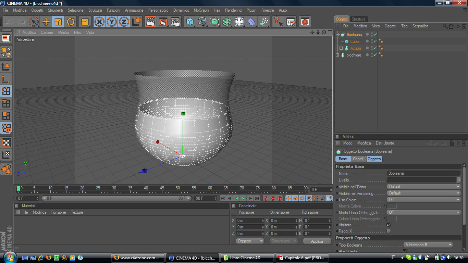Image resolution: width=468 pixels, height=263 pixels.
Task: Click the Mostra Colore swatch
Action: (x=392, y=206)
